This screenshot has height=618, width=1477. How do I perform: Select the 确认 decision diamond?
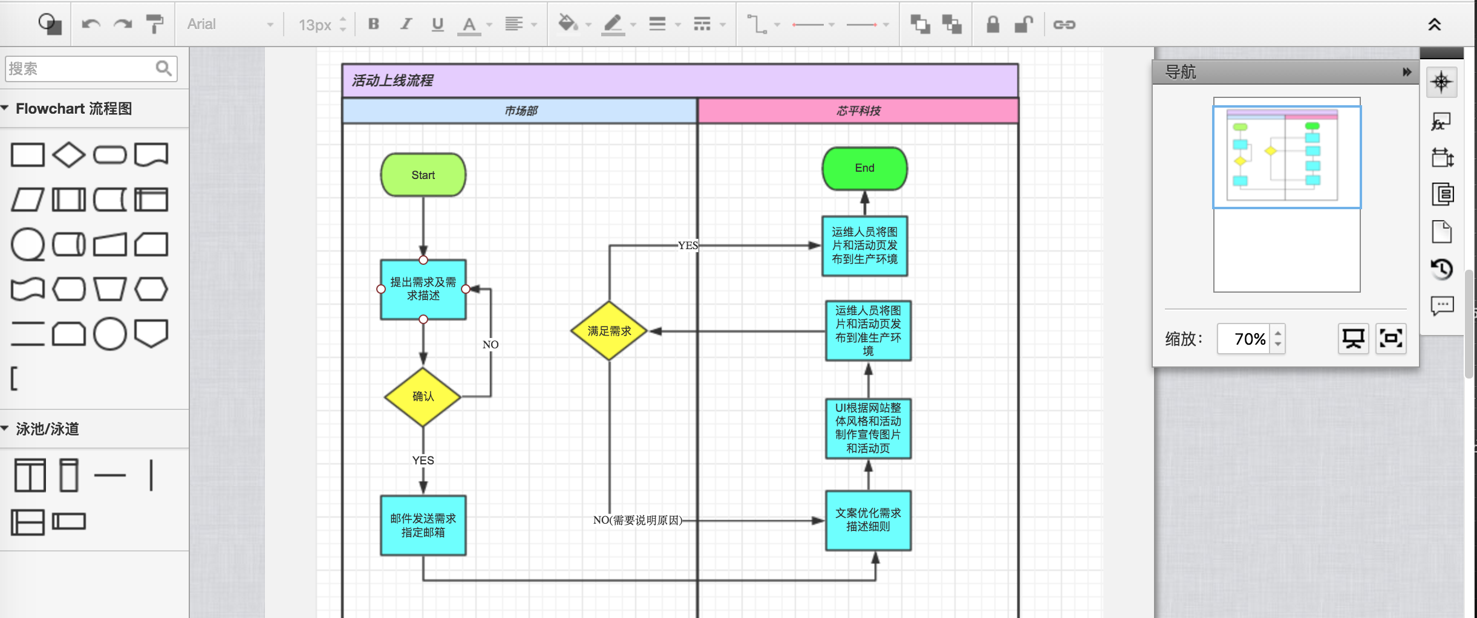423,397
